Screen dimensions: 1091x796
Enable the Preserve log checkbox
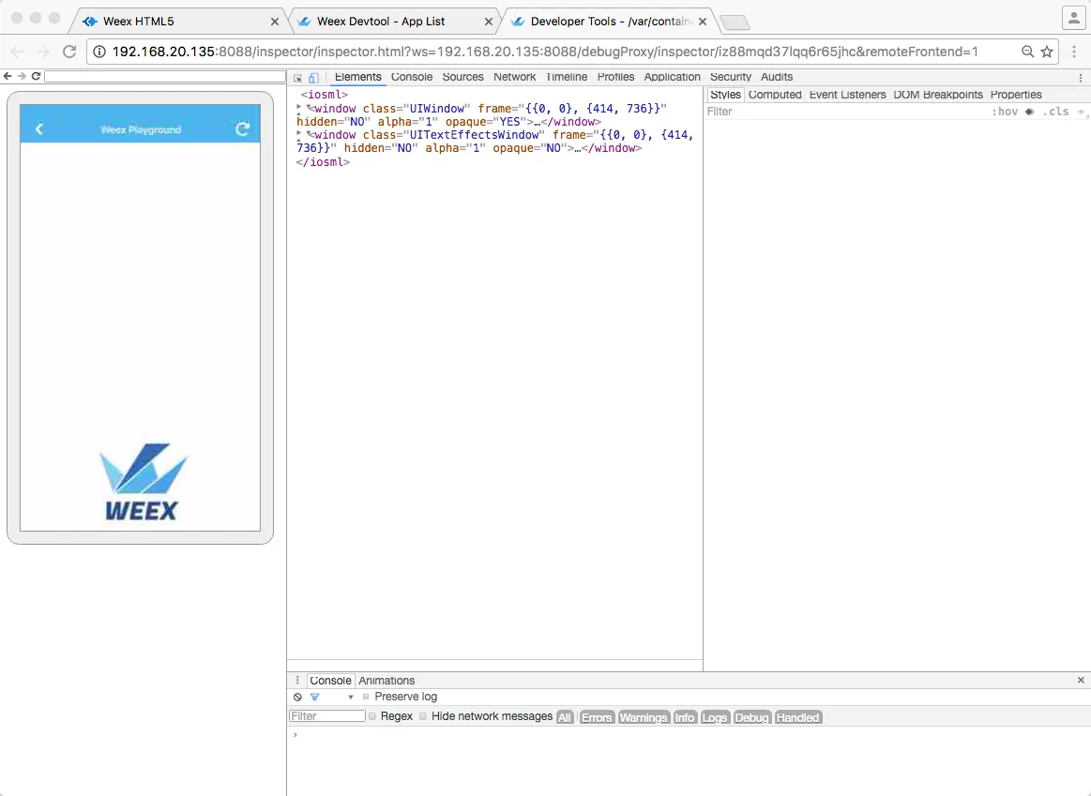click(366, 697)
